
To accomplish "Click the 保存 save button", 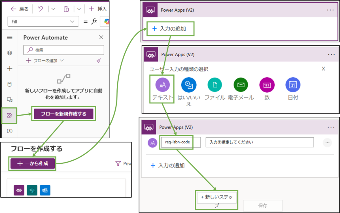I will pos(263,205).
